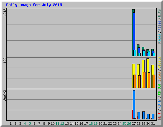Click day 4 weekend label
The height and width of the screenshot is (127, 163).
(x=25, y=124)
